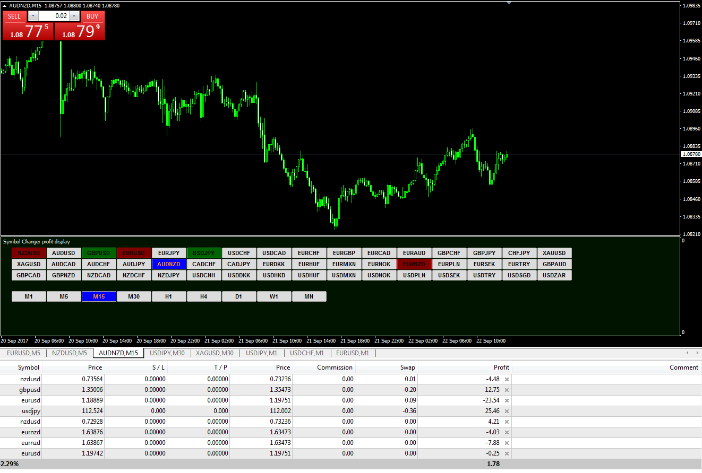Change chart symbol to XAUUSD
Viewport: 702px width, 473px height.
coord(554,253)
